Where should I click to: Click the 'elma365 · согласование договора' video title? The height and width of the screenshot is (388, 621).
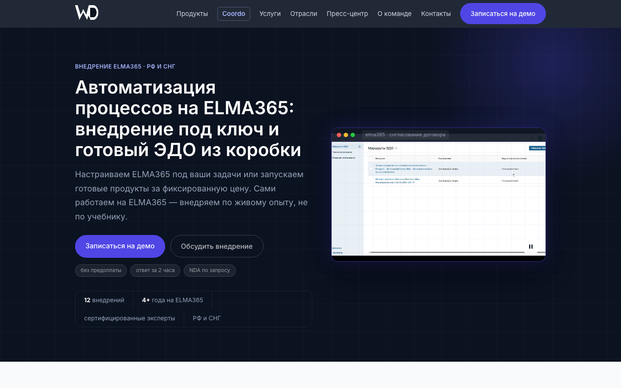coord(405,135)
